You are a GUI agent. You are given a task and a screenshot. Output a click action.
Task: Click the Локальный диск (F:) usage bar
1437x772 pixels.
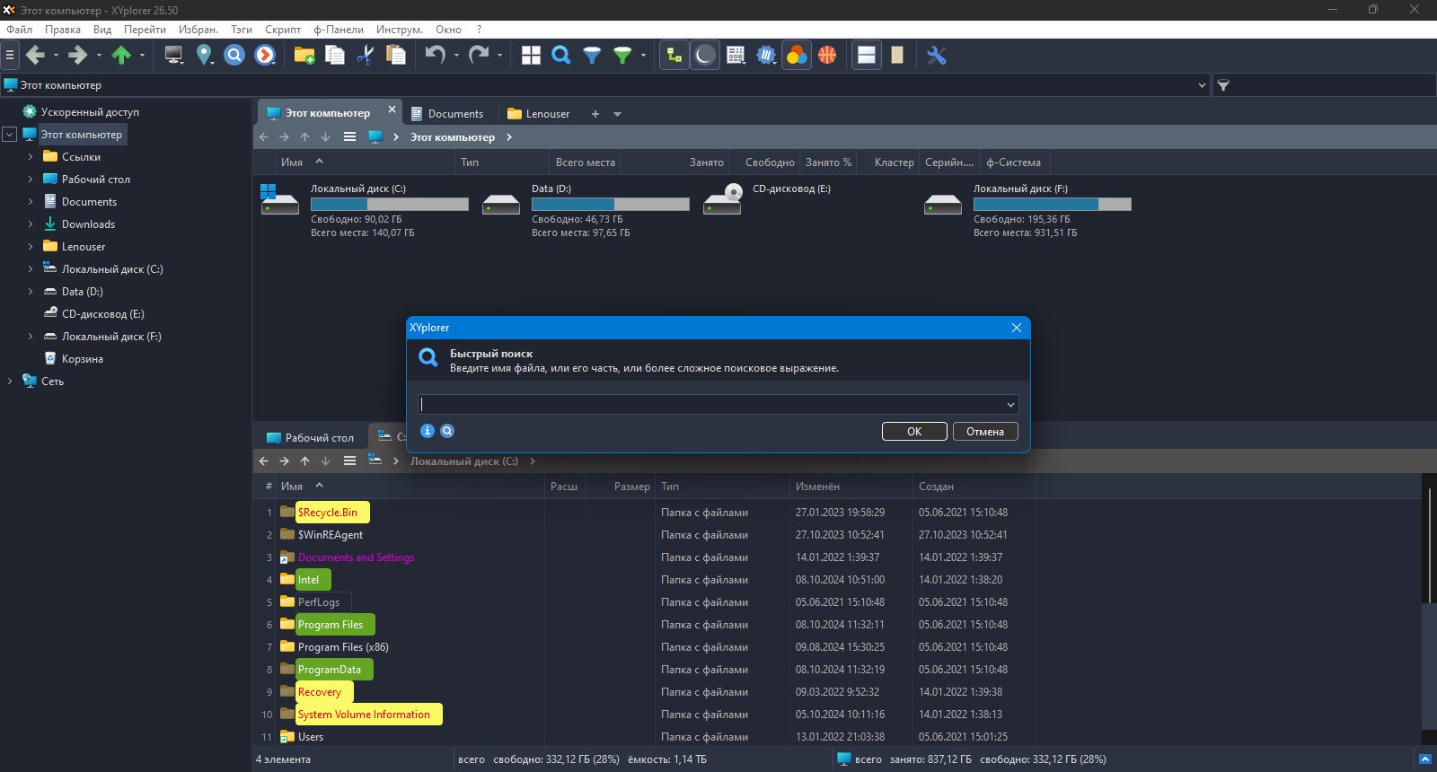tap(1053, 205)
